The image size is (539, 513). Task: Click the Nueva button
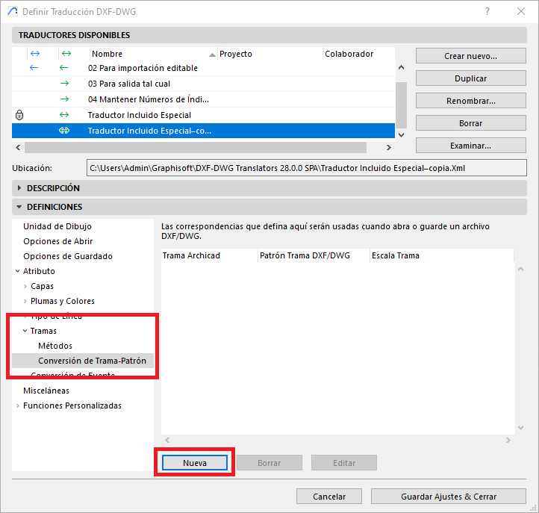[195, 463]
